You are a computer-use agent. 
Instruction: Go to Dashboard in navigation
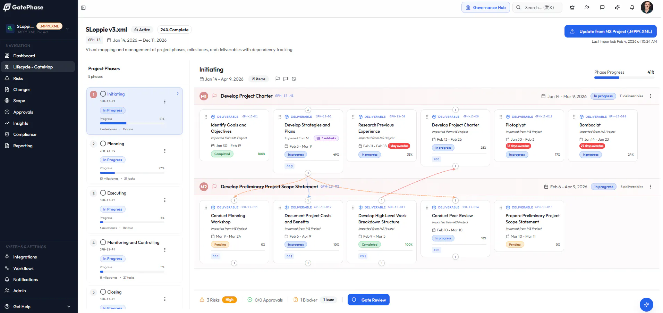[x=37, y=56]
